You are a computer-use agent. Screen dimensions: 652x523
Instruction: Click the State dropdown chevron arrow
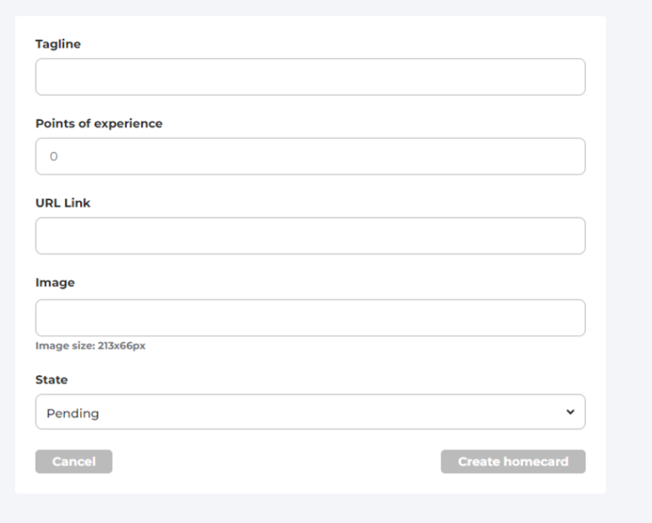click(x=570, y=412)
